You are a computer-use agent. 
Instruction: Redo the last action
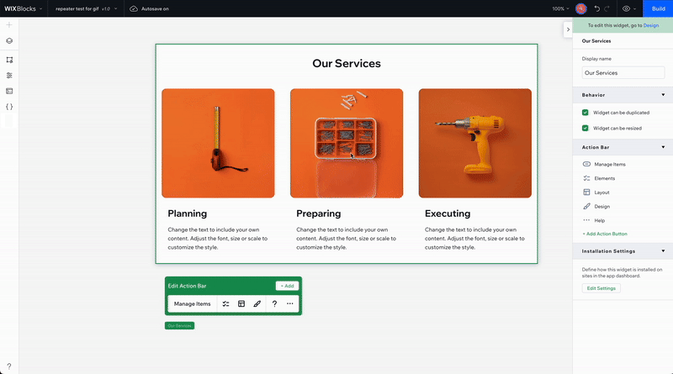click(x=607, y=8)
